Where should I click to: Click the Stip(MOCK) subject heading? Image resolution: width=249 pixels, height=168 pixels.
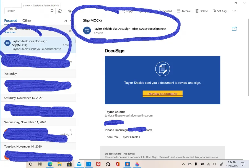pyautogui.click(x=92, y=20)
